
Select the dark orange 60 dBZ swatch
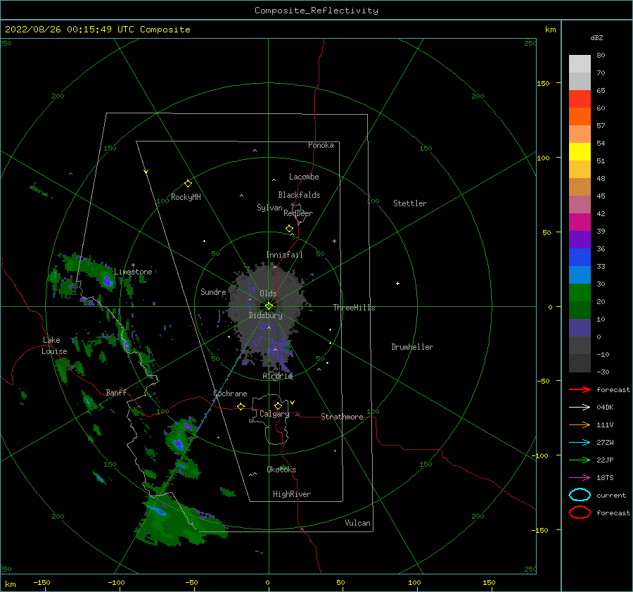[580, 116]
